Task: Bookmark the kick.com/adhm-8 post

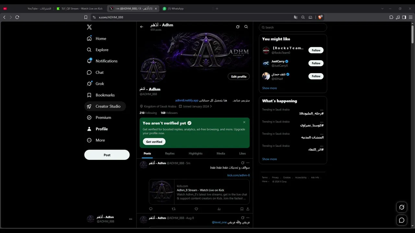Action: click(242, 209)
